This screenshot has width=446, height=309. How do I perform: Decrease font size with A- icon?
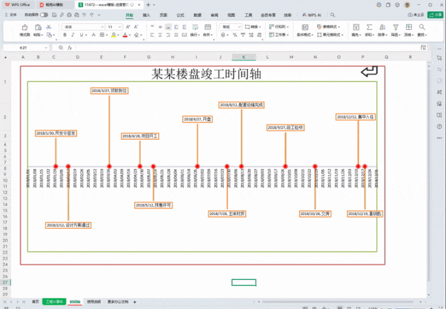[136, 26]
